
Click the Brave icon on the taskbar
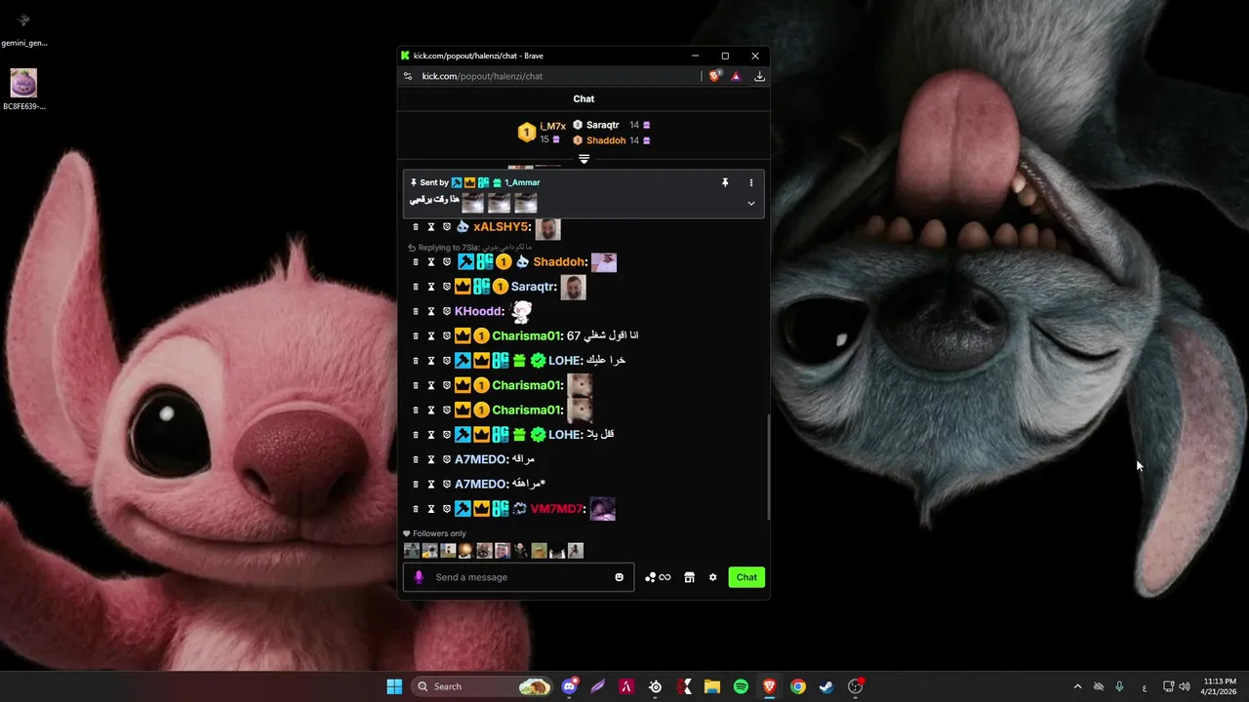pyautogui.click(x=770, y=686)
